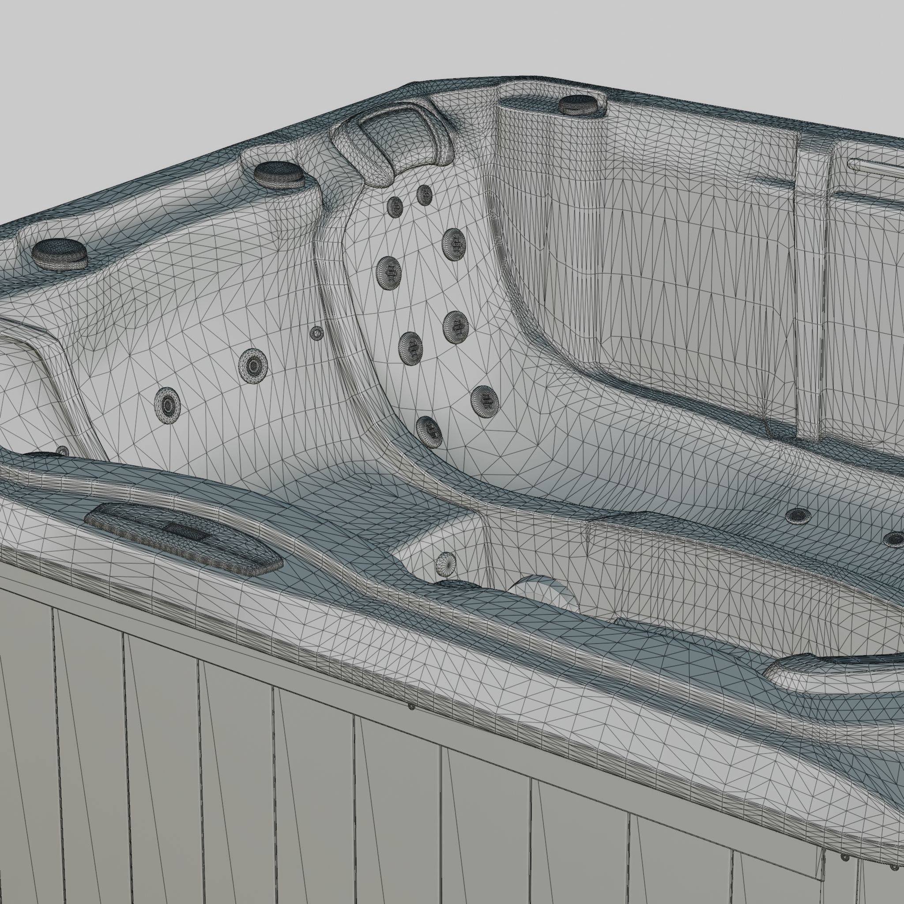Select the recessed control panel on front rim
The width and height of the screenshot is (904, 904).
pyautogui.click(x=184, y=539)
